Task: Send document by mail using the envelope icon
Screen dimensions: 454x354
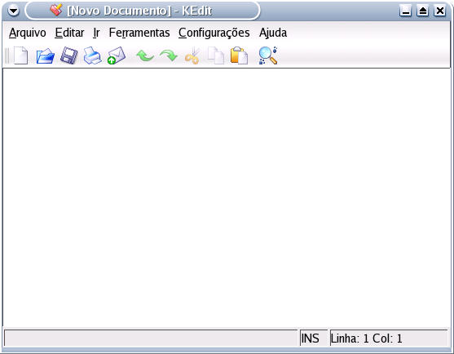Action: (x=116, y=55)
